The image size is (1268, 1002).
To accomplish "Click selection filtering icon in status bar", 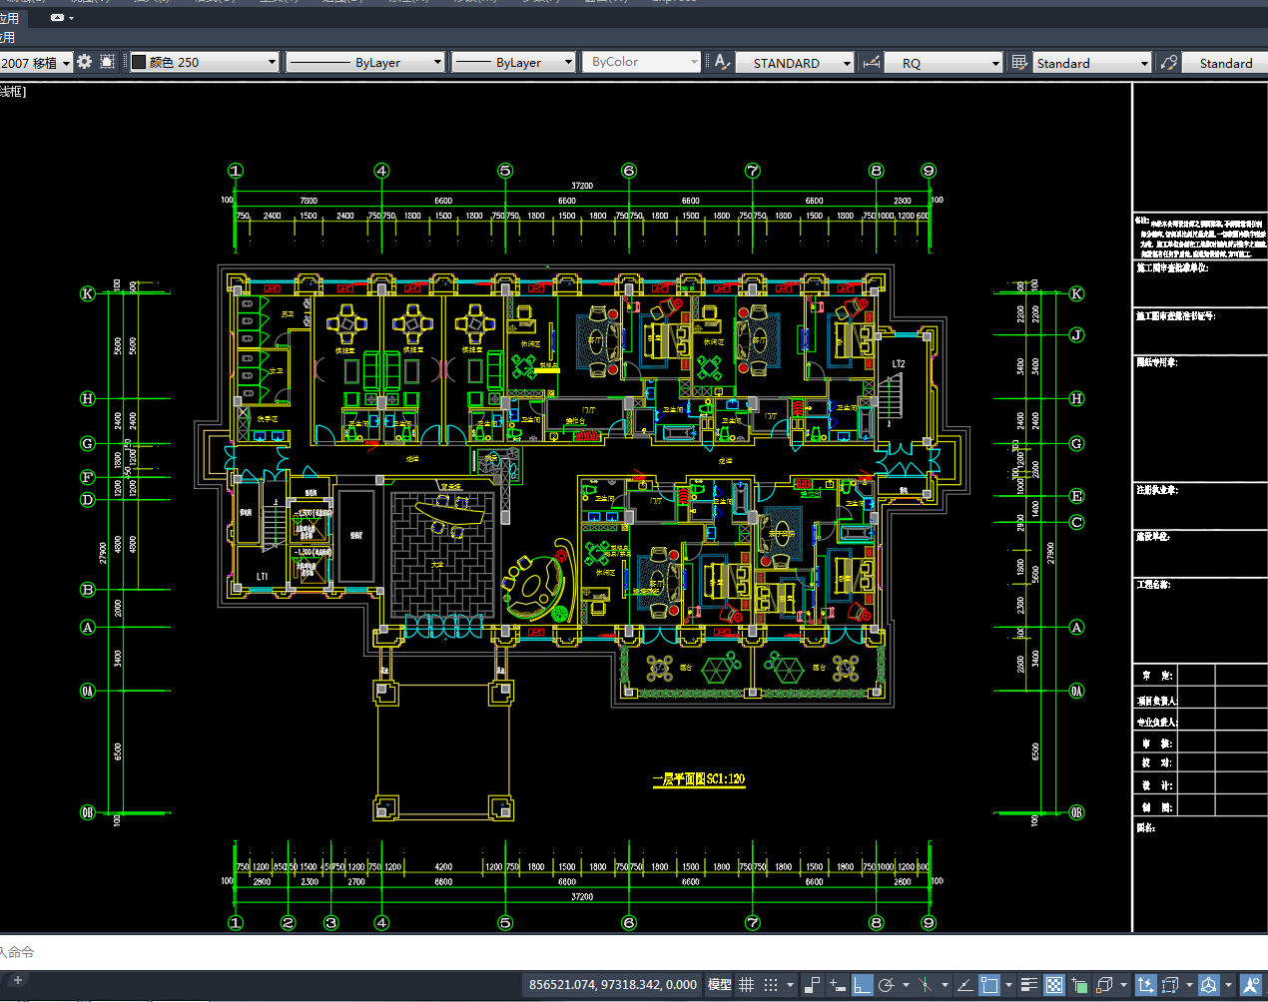I will click(1171, 985).
